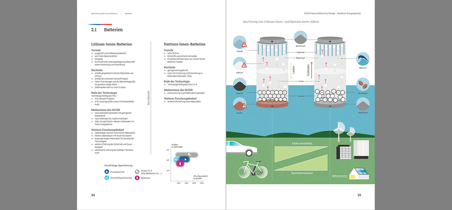Click the Kobalt material icon
Screen dimensions: 452x210
[240, 42]
